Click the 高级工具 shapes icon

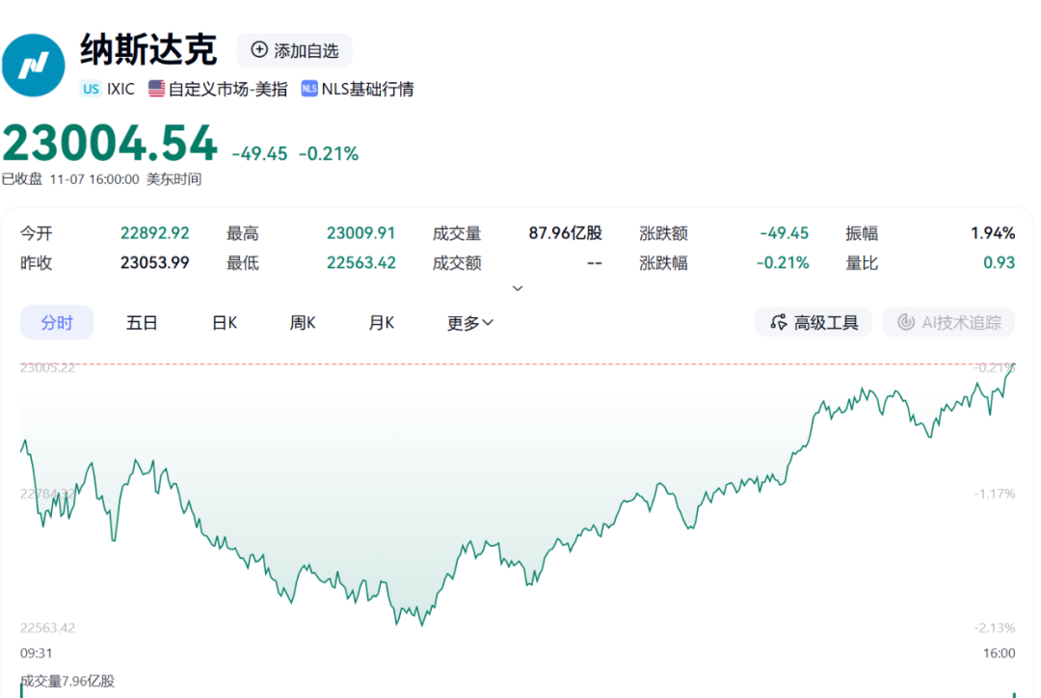tap(778, 323)
